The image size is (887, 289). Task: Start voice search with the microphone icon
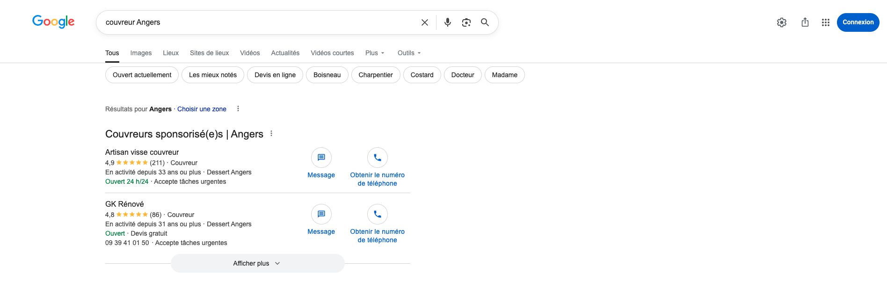448,22
